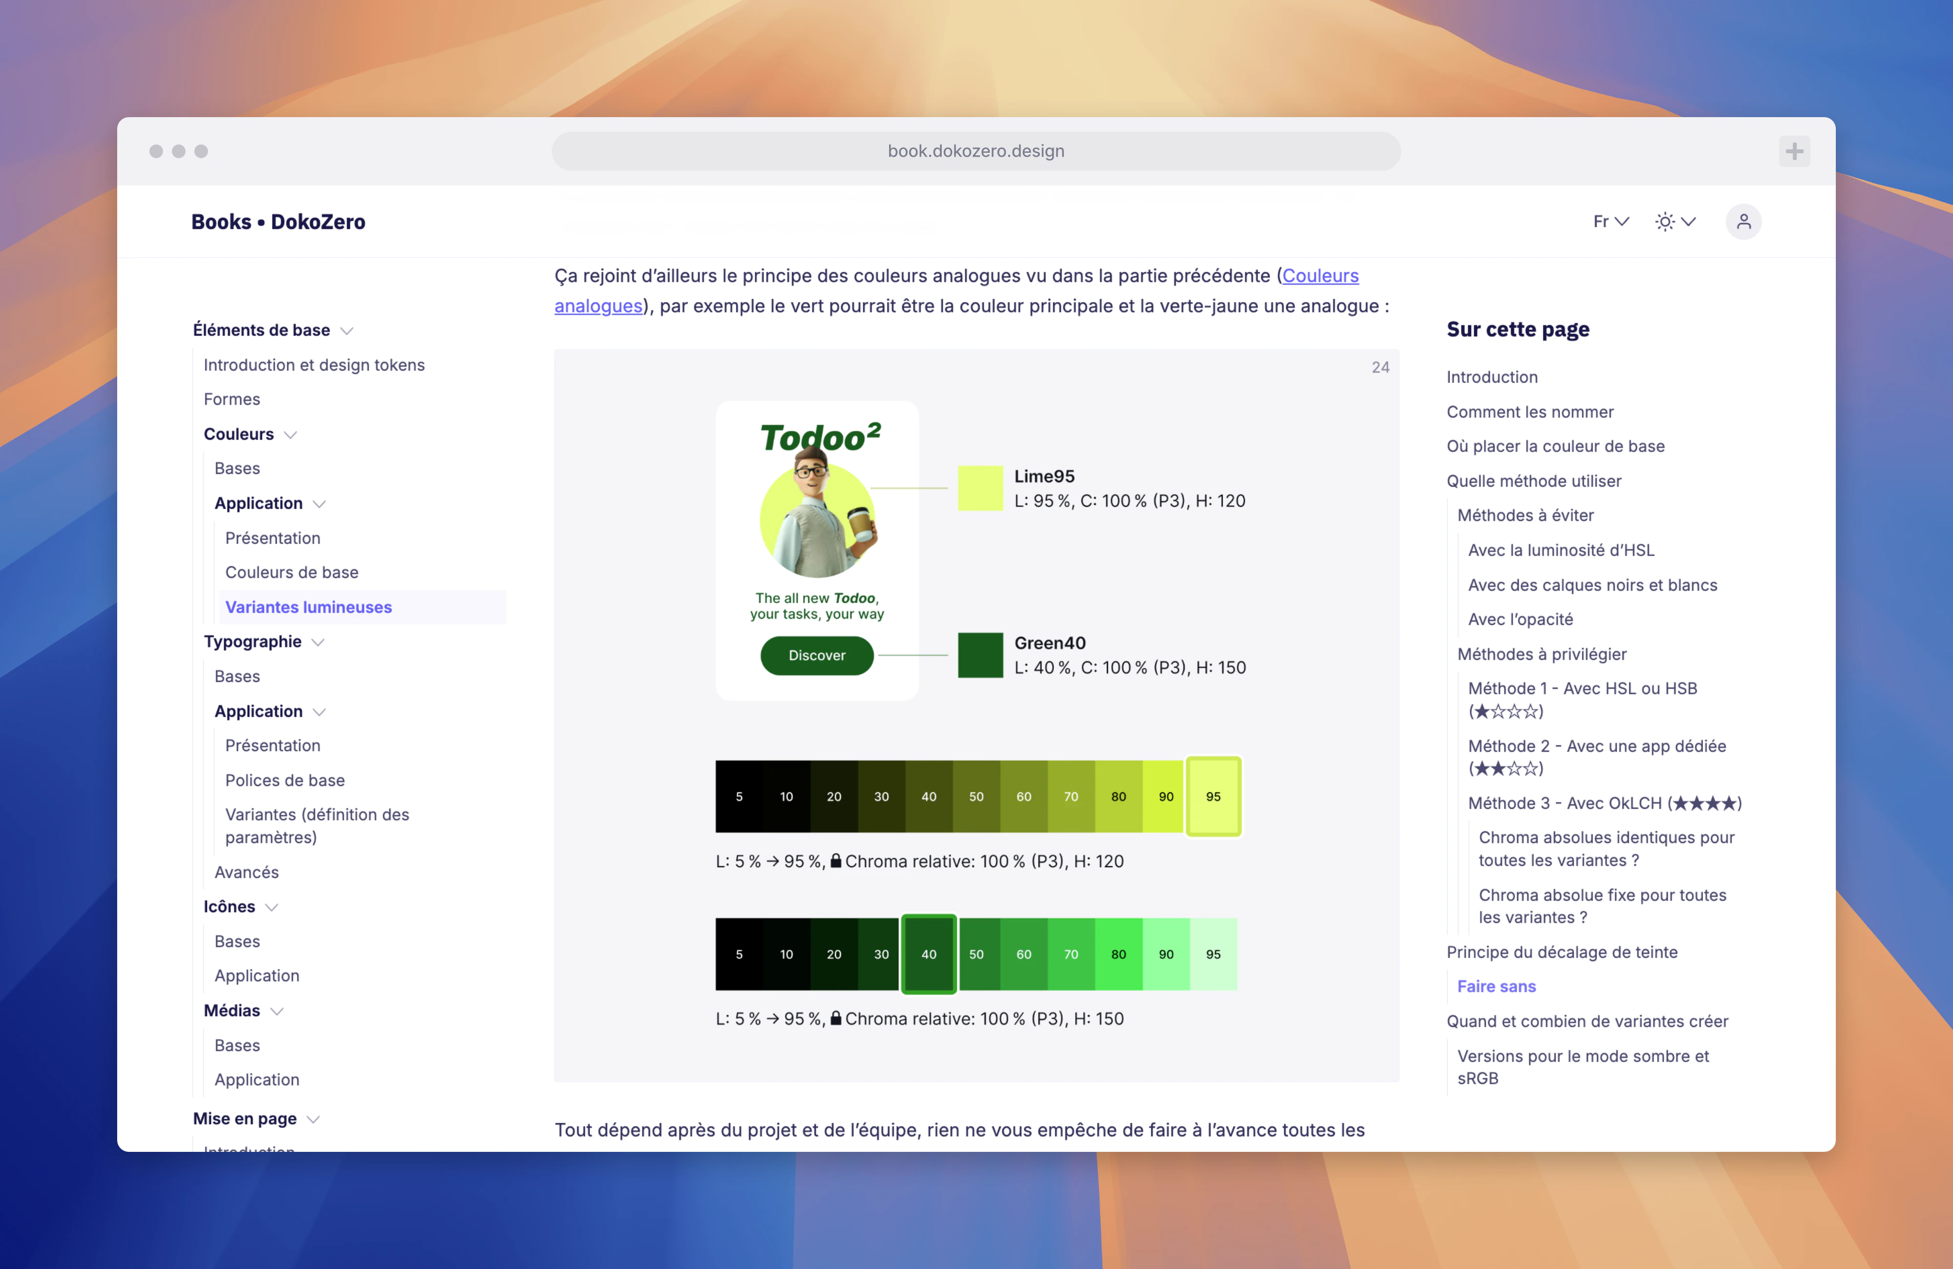This screenshot has height=1269, width=1953.
Task: Jump to Avec des calques noirs et blancs
Action: (1592, 586)
